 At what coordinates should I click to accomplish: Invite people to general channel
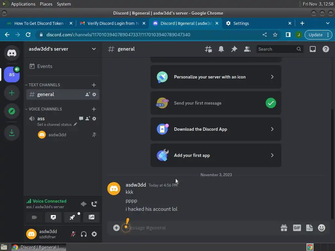pos(88,94)
